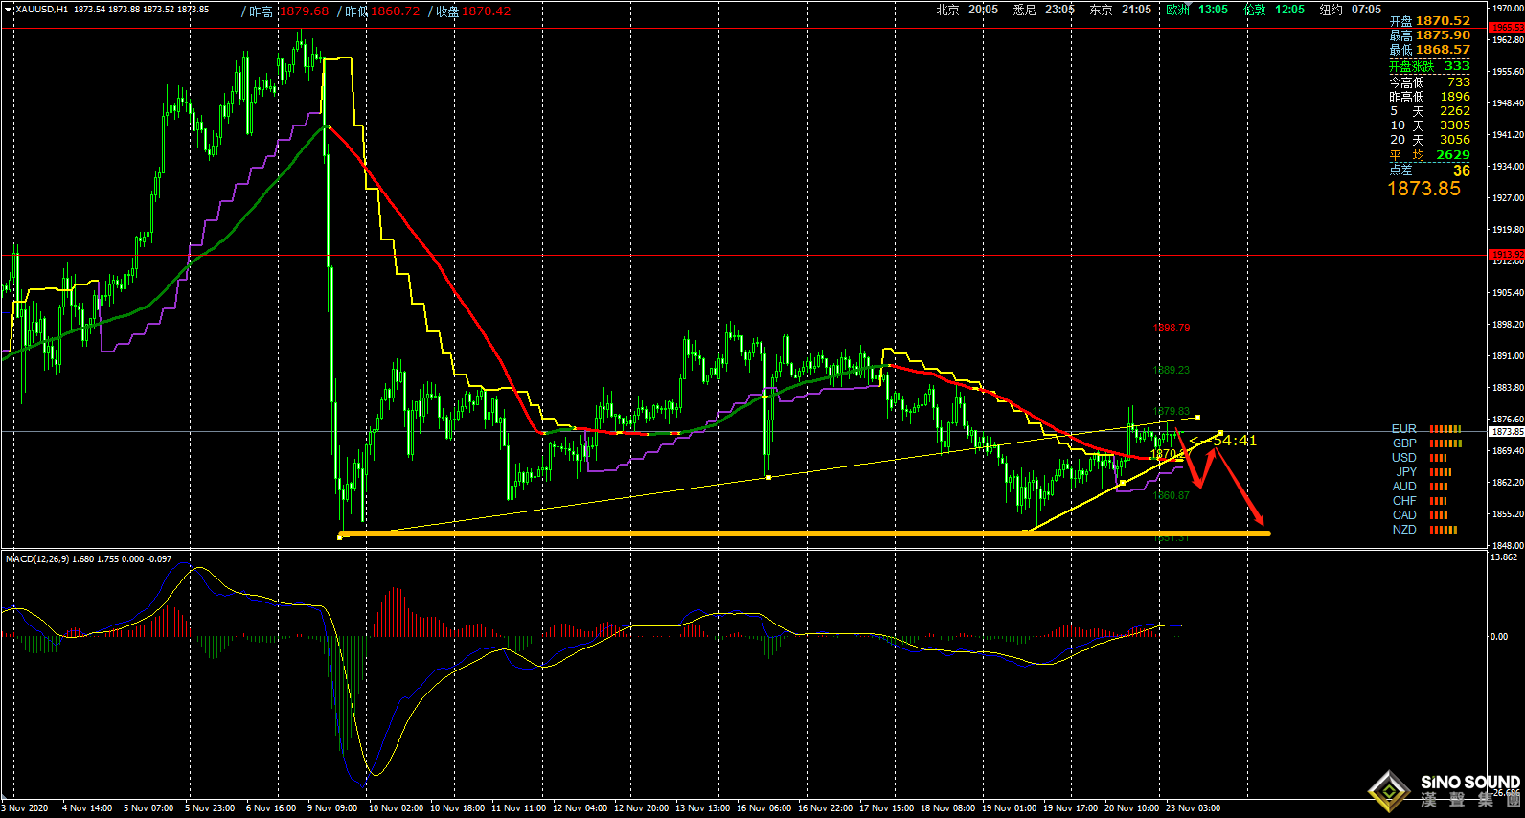Click the XAUUSD,H1 symbol title text

pos(42,10)
